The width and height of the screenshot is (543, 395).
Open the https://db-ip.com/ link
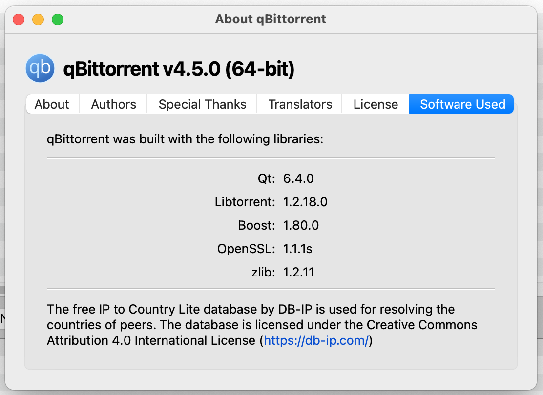(316, 340)
